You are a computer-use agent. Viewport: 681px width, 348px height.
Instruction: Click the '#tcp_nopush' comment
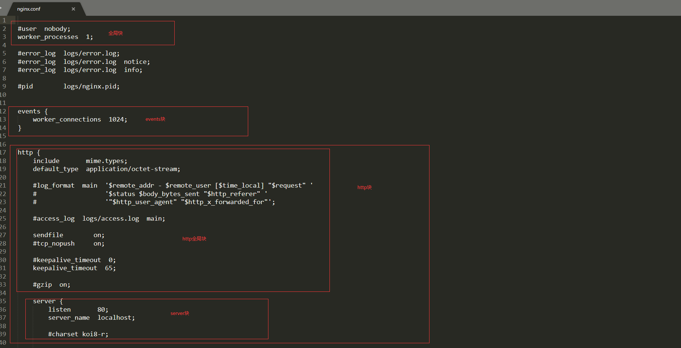coord(54,243)
